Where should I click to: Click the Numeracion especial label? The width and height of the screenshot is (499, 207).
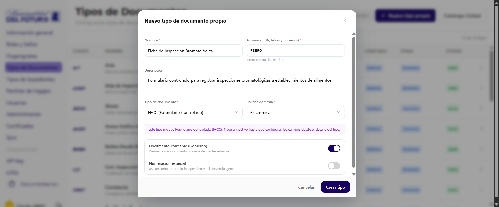pos(167,163)
